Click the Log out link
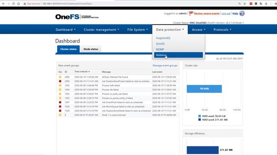The image size is (277, 155). click(x=226, y=13)
